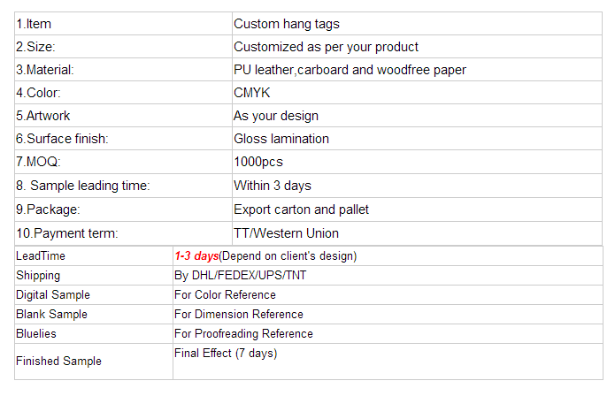Select '8. Sample leading time:' label
Screen dimensions: 615x396
click(83, 186)
